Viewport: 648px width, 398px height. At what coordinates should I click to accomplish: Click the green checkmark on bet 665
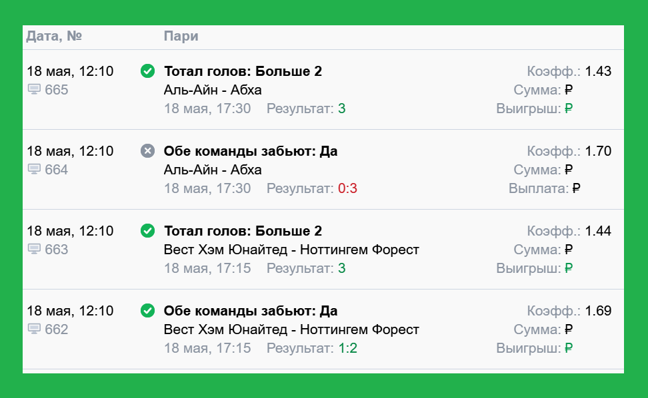pyautogui.click(x=147, y=71)
